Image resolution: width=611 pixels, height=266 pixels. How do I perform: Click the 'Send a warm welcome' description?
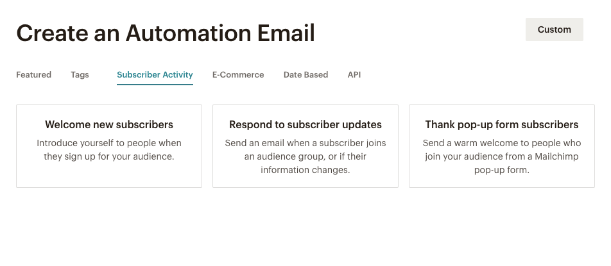coord(502,143)
